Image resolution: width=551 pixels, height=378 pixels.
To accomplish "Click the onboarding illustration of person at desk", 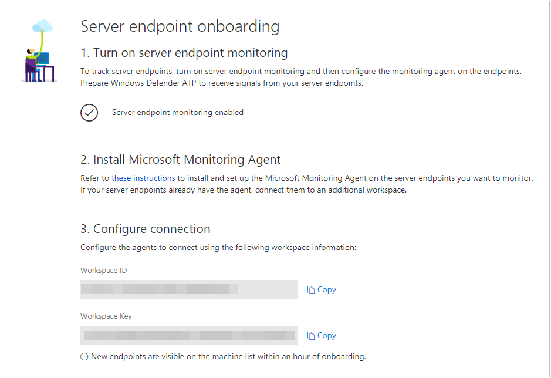I will tap(39, 52).
